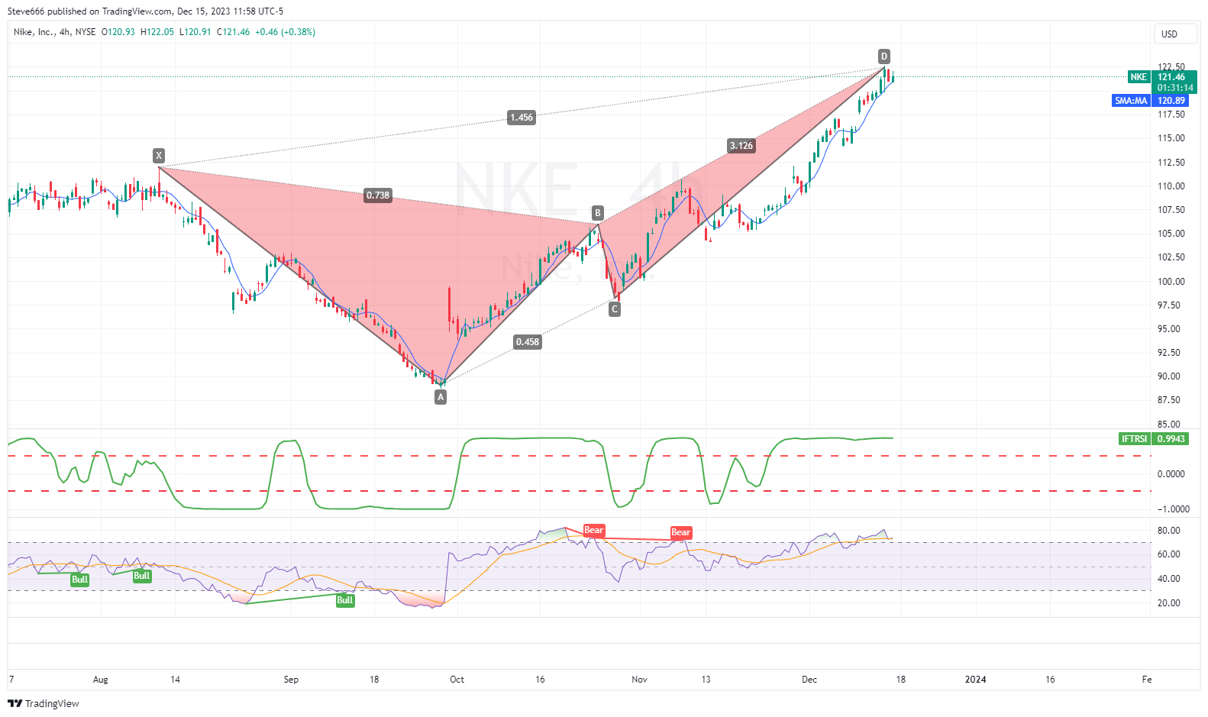Click the TradingView logo at bottom left

click(x=44, y=703)
